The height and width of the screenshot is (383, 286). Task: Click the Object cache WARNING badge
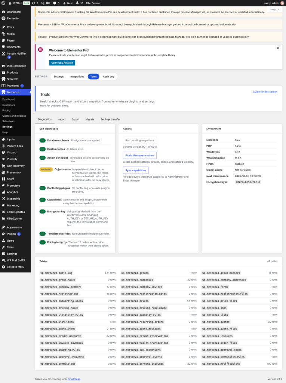(x=46, y=169)
